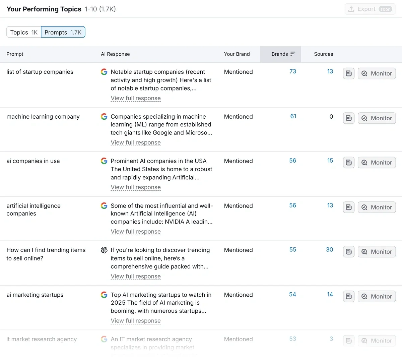Open the 30 sources count link
Viewport: 402px width, 362px height.
pos(329,250)
